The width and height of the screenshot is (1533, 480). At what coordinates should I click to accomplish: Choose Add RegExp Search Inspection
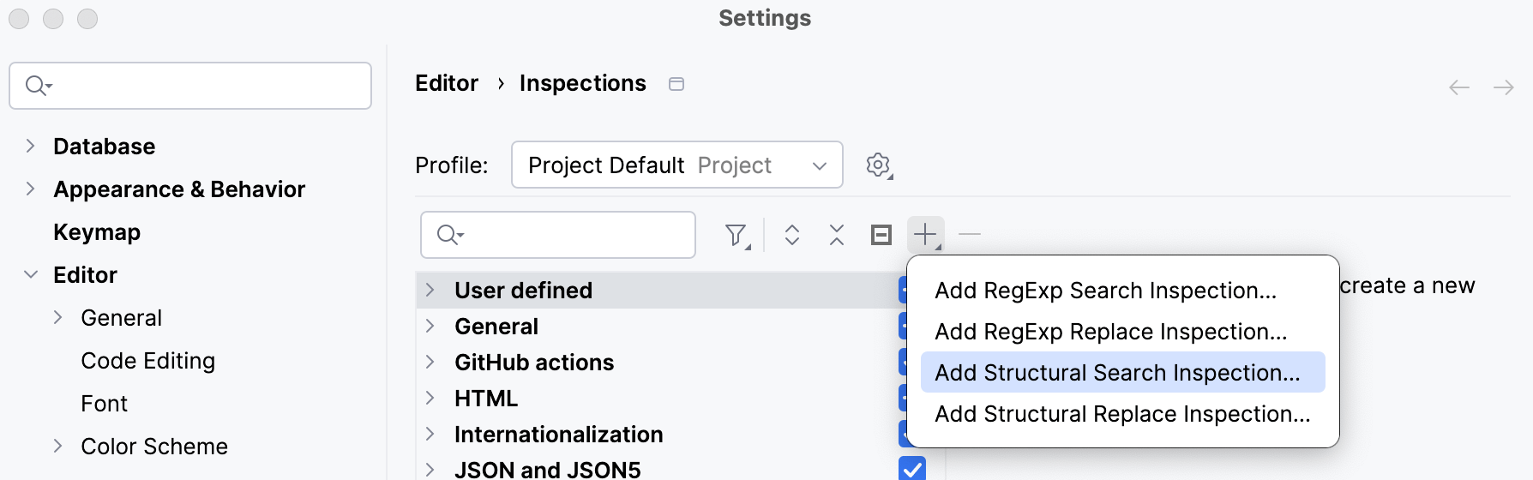pyautogui.click(x=1105, y=291)
